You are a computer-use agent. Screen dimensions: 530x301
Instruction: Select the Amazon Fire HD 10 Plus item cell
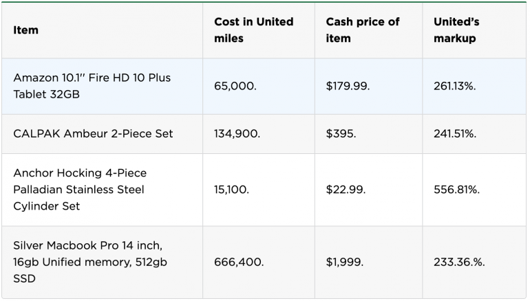click(92, 86)
